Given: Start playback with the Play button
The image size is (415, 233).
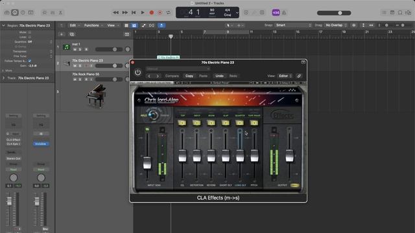Looking at the screenshot, I should pos(143,12).
